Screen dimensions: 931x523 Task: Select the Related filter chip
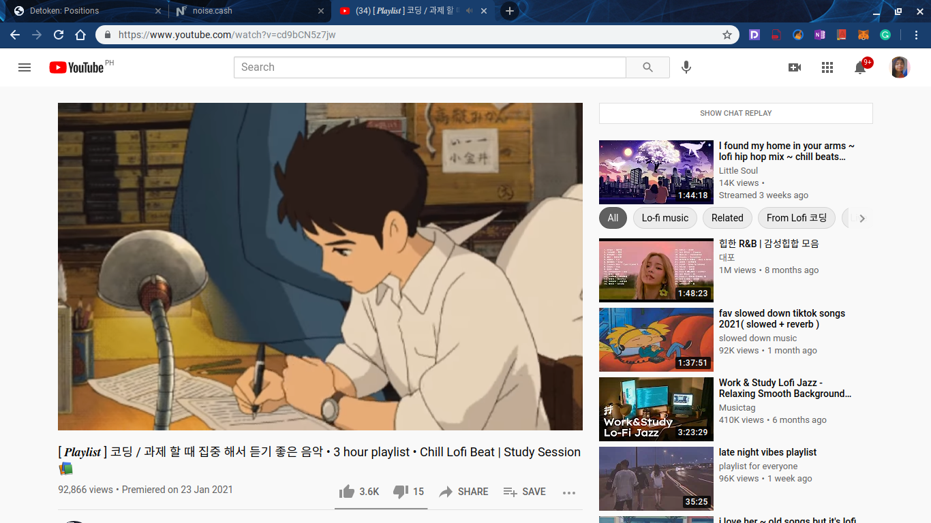point(727,218)
